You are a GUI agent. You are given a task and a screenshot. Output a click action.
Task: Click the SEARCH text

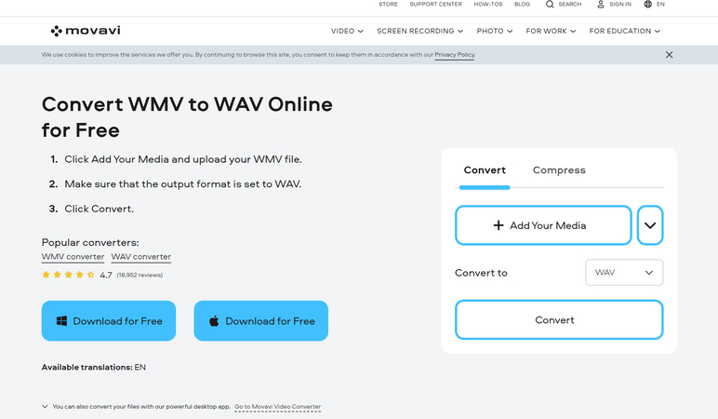coord(569,4)
